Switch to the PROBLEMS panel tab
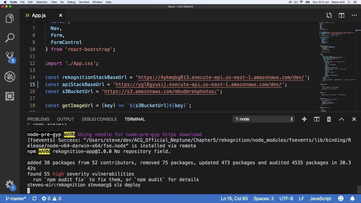 pyautogui.click(x=38, y=119)
